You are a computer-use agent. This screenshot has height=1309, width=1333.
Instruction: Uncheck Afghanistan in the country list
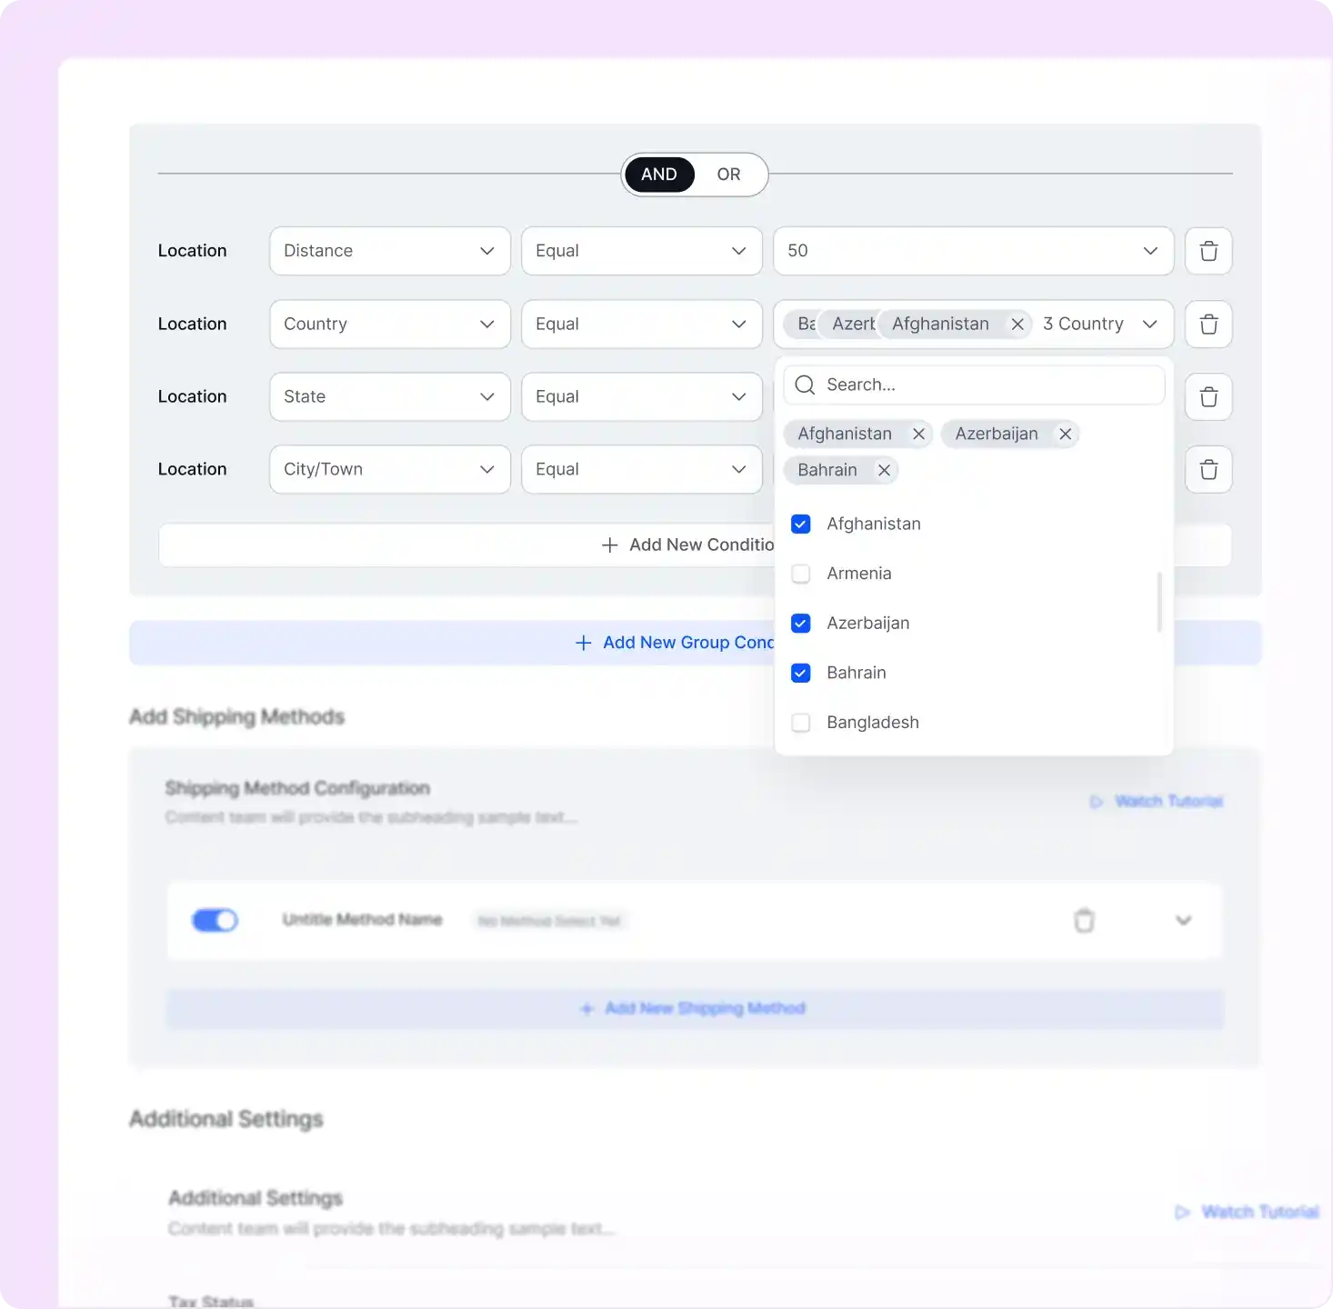[800, 524]
